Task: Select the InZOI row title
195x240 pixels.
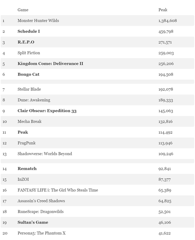Action: point(23,179)
